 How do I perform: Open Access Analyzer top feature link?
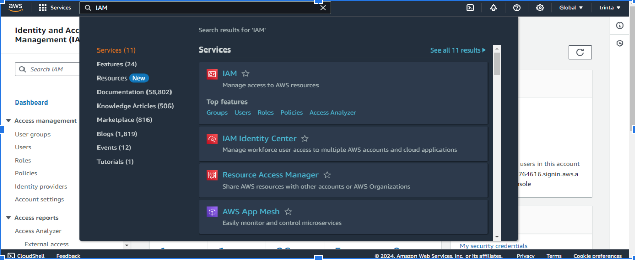[x=332, y=113]
